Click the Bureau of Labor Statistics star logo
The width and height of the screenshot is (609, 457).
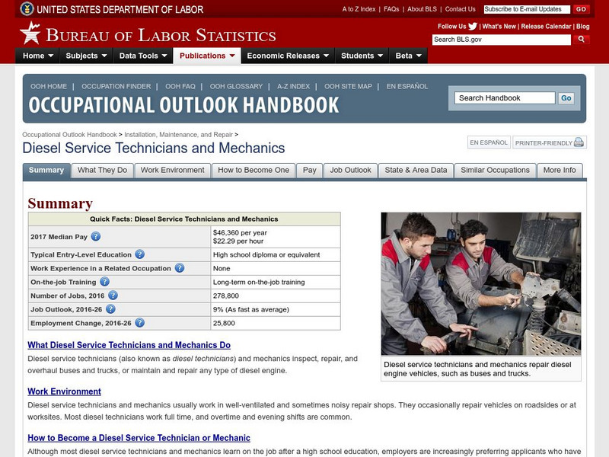30,34
